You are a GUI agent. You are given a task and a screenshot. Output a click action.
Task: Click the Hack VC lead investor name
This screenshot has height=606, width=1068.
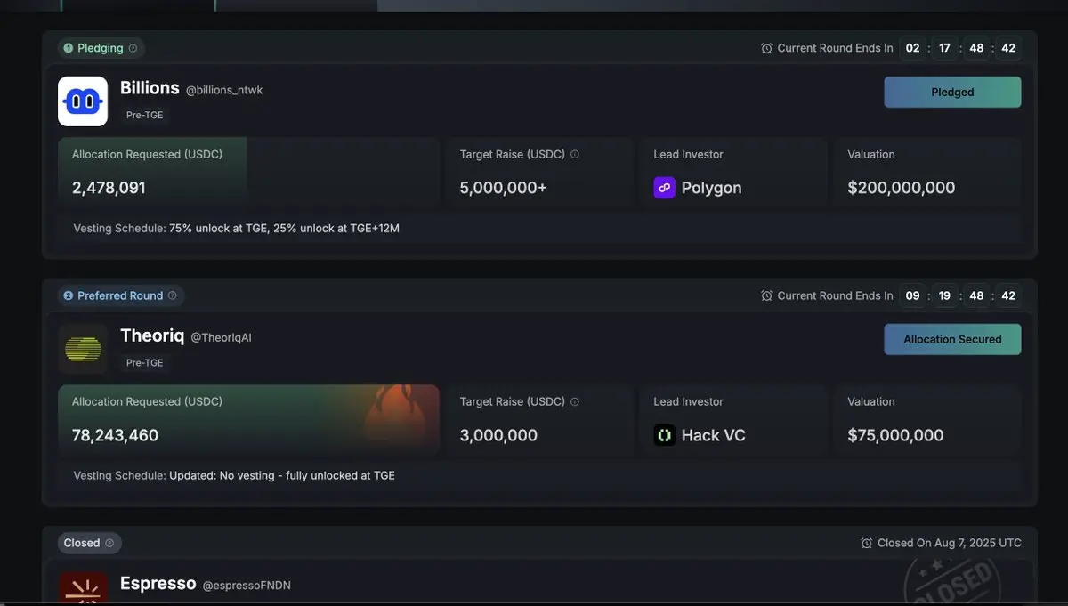click(x=714, y=435)
